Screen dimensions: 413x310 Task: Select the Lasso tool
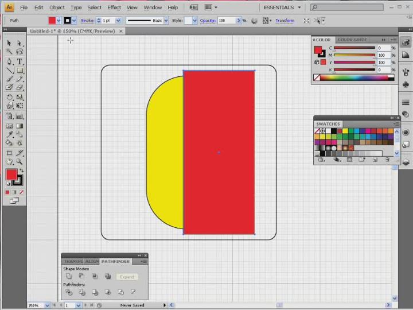20,52
